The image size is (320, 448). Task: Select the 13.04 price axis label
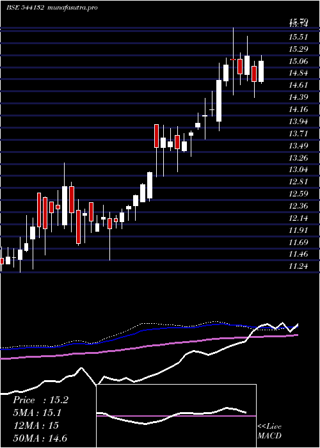tap(298, 170)
